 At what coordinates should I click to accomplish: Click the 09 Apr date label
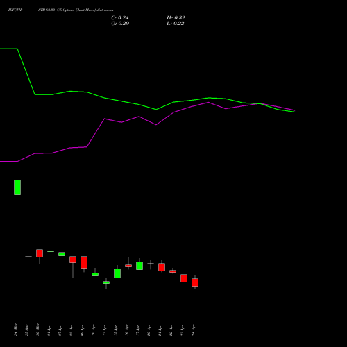82,330
